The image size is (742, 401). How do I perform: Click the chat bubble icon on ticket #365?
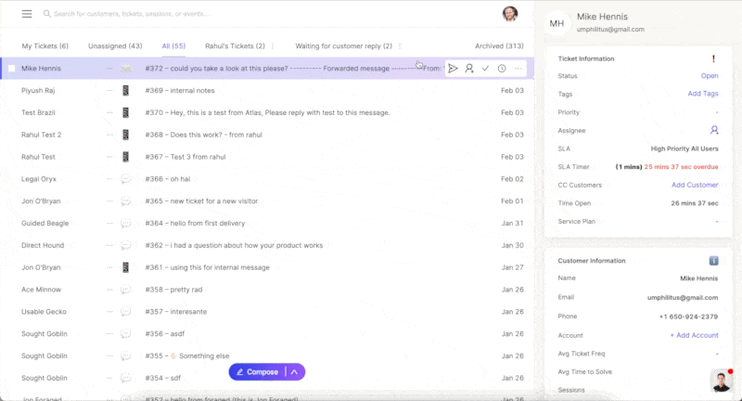pos(125,201)
